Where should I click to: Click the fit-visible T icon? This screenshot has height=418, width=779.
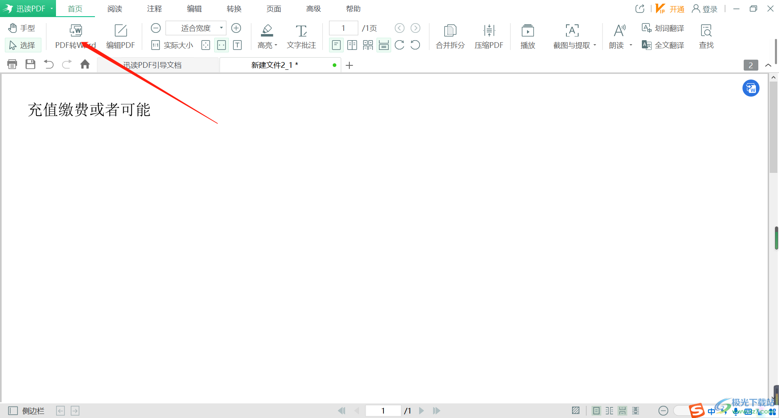click(x=237, y=45)
